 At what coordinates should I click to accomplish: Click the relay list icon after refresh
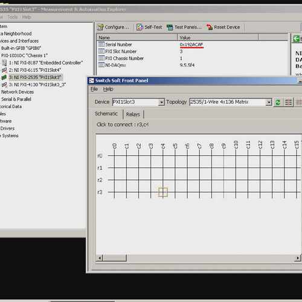coord(288,102)
